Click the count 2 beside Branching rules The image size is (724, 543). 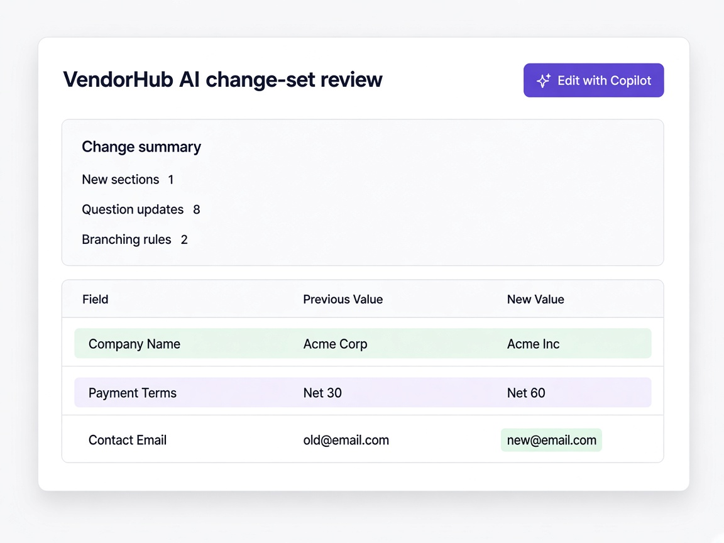(x=184, y=239)
